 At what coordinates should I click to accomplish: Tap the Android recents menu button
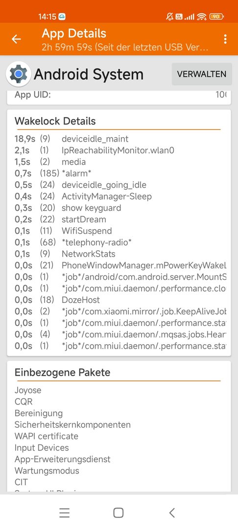[64, 513]
